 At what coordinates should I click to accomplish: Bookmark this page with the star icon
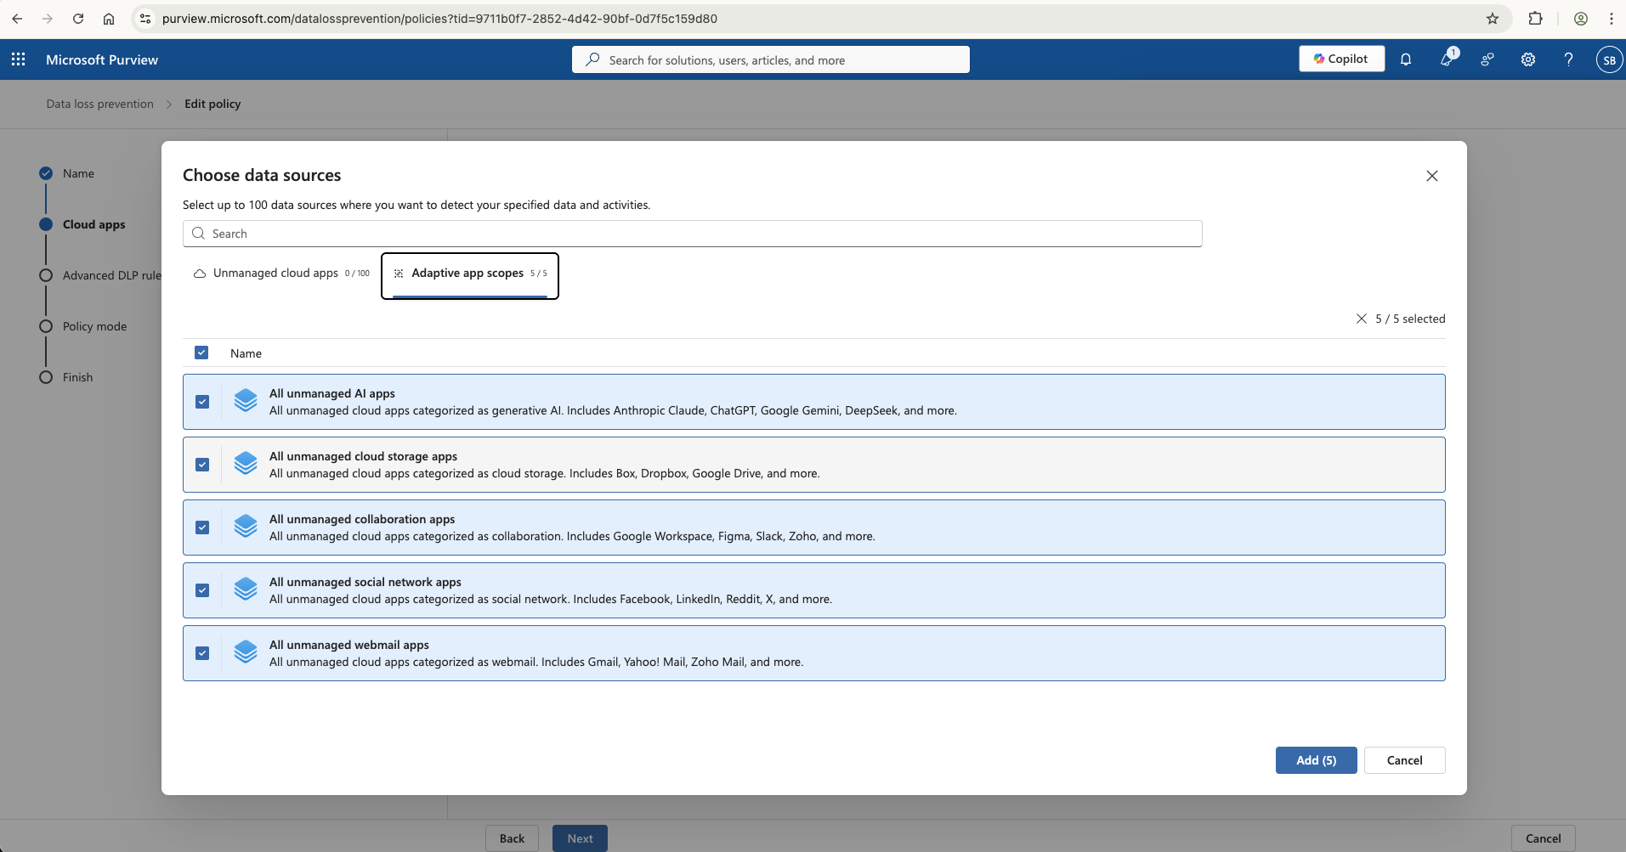(1493, 19)
